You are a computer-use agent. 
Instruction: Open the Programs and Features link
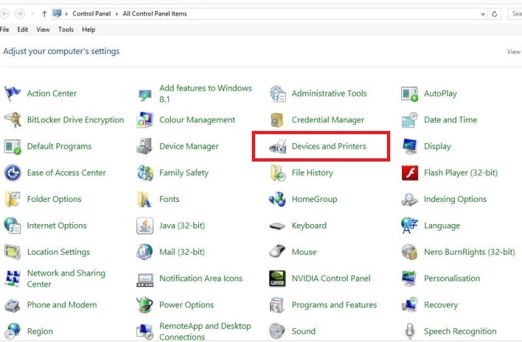coord(334,305)
